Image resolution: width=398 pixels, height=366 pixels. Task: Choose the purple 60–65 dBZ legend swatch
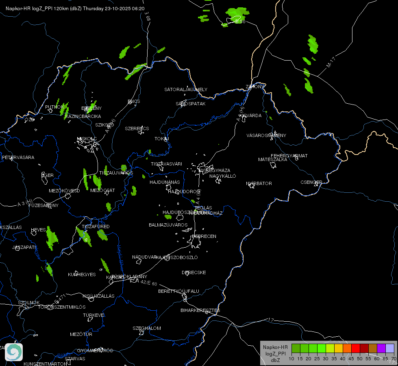[381, 348]
